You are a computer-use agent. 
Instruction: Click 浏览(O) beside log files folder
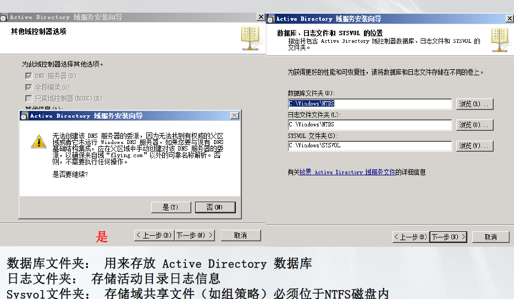pyautogui.click(x=474, y=125)
